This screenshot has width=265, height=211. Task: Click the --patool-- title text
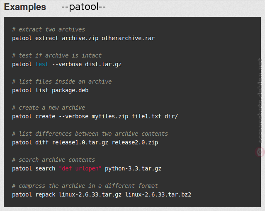click(x=83, y=7)
